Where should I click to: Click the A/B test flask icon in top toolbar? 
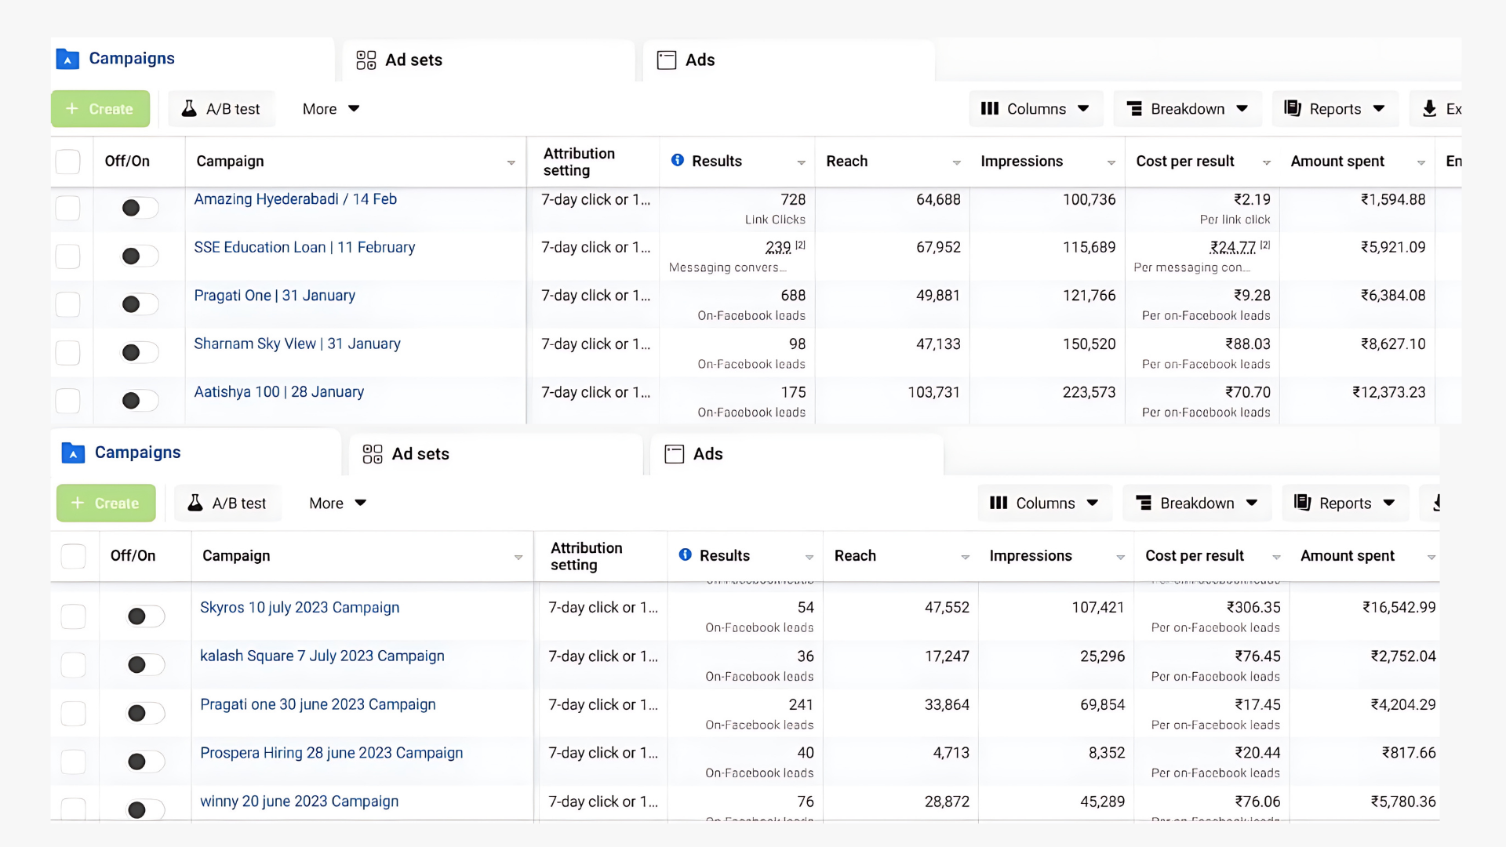tap(189, 109)
